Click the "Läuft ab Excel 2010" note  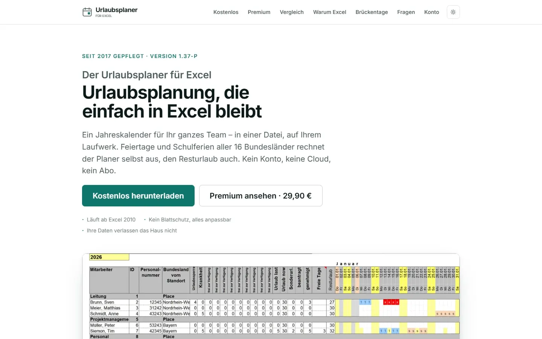(111, 220)
